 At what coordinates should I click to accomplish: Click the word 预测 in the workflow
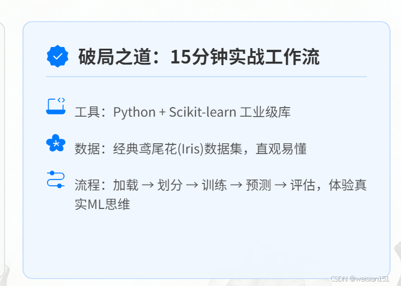[x=258, y=185]
